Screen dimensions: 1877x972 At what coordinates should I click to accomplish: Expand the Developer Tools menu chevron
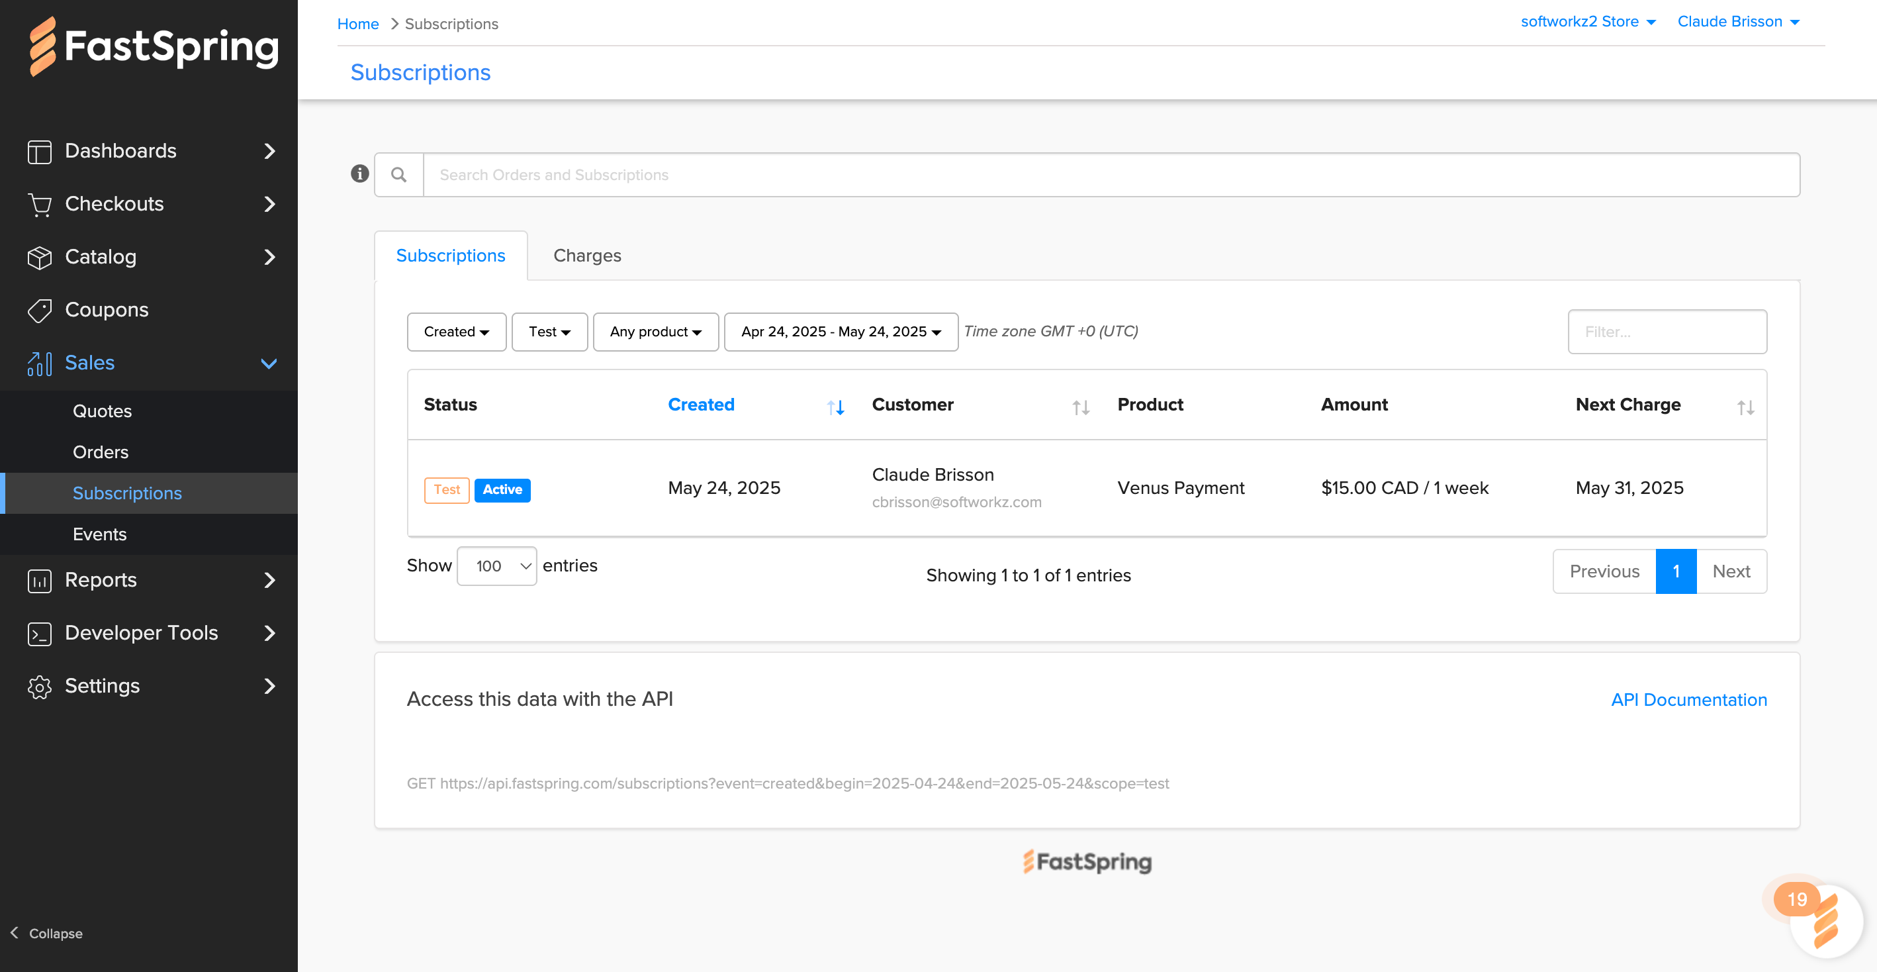pos(269,633)
